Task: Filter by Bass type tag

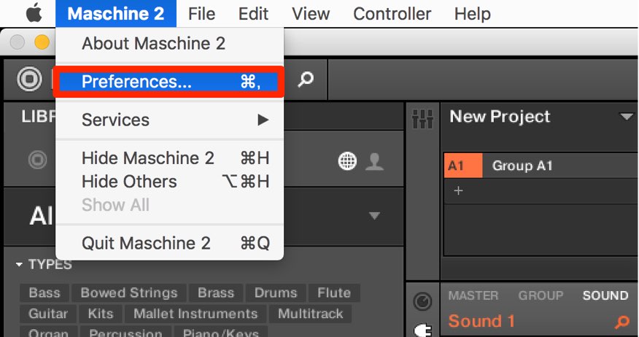Action: [x=44, y=293]
